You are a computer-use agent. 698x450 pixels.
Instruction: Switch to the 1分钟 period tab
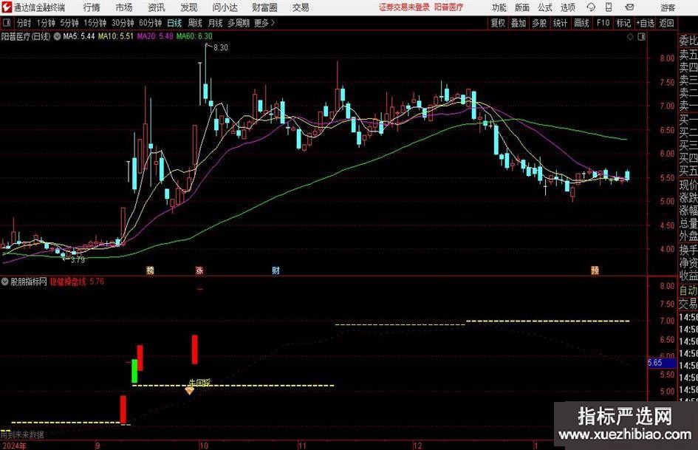[x=46, y=23]
